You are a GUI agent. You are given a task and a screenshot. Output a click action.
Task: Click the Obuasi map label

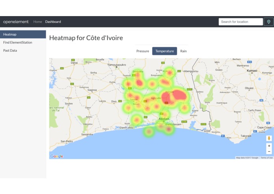249,88
